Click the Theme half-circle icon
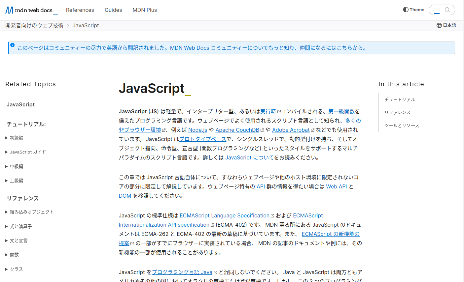Screen dimensions: 464x282 coord(406,10)
